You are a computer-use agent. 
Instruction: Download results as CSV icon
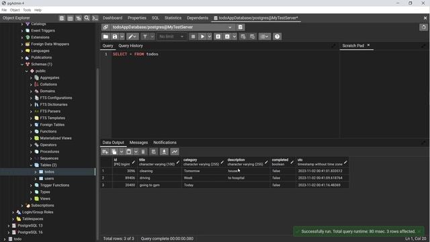coord(164,152)
